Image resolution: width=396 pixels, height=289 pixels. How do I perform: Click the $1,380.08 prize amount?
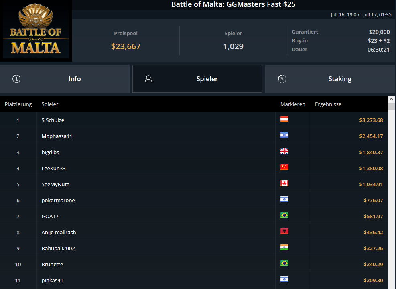371,168
